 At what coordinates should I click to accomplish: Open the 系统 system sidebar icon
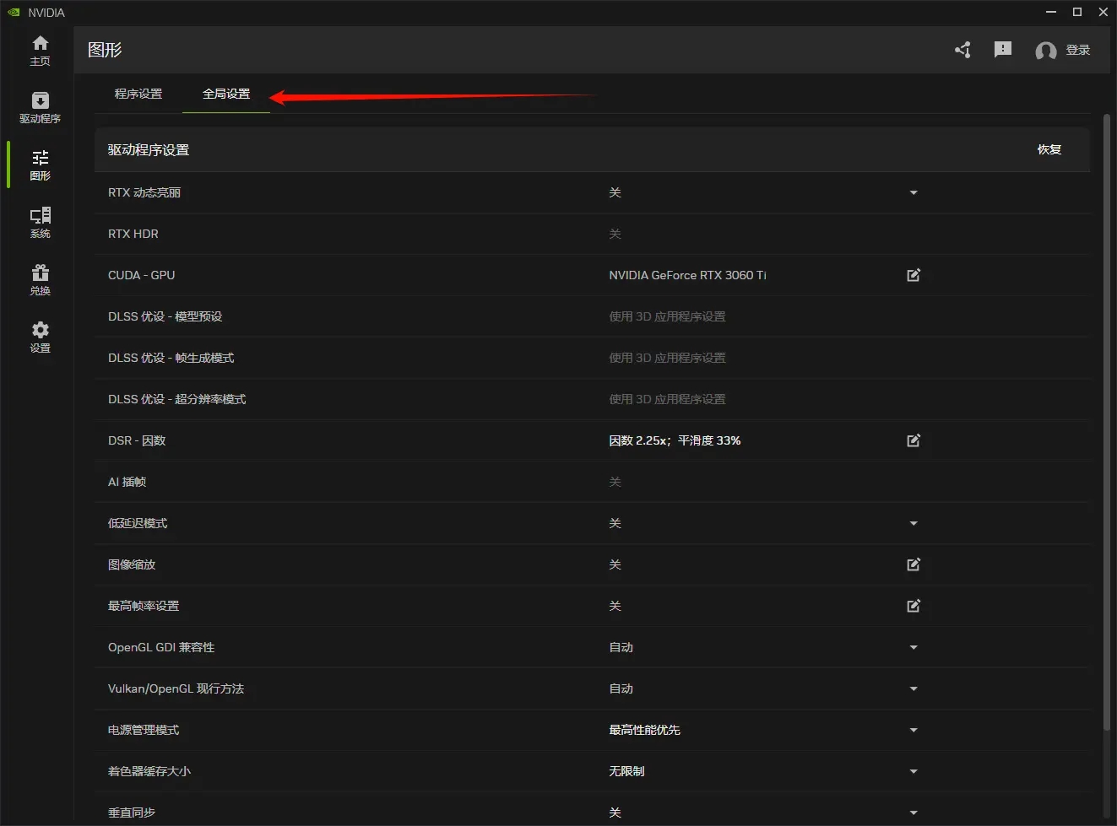click(40, 223)
